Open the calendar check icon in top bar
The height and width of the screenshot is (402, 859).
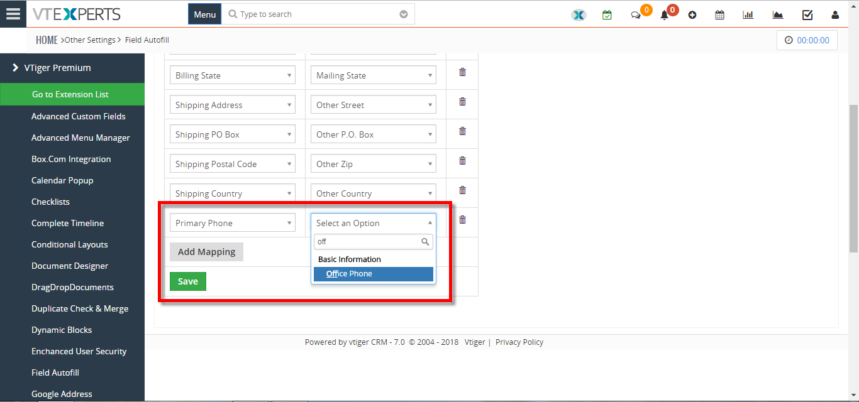tap(607, 14)
